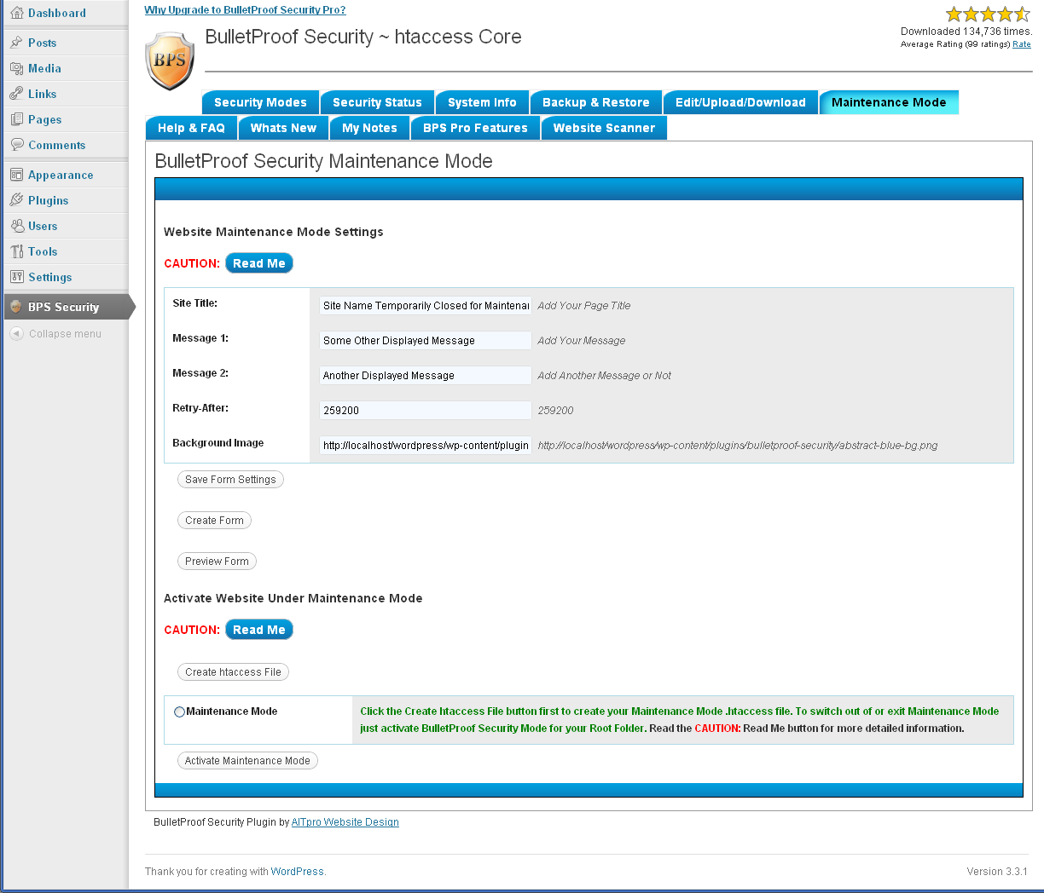The image size is (1044, 893).
Task: Click the Preview Form button
Action: (x=217, y=562)
